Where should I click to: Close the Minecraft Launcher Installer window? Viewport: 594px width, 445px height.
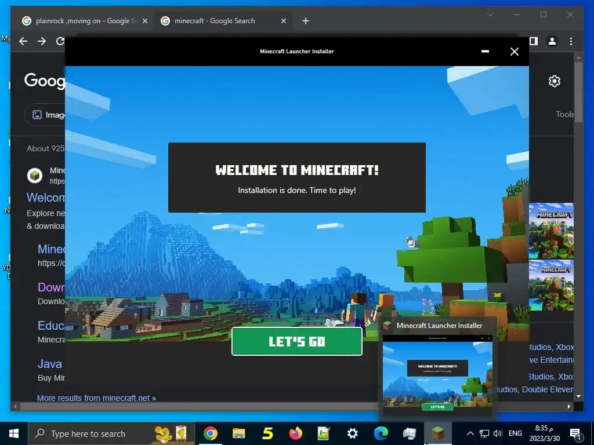point(514,52)
